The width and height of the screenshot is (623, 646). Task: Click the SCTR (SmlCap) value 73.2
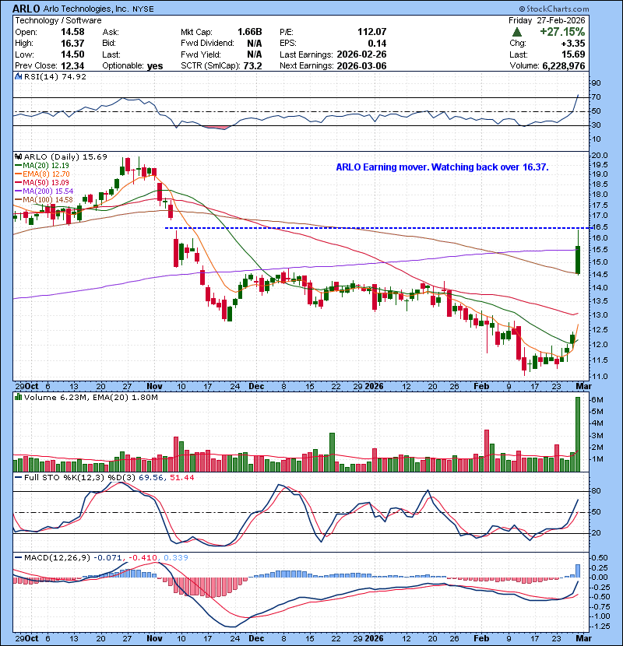click(253, 66)
